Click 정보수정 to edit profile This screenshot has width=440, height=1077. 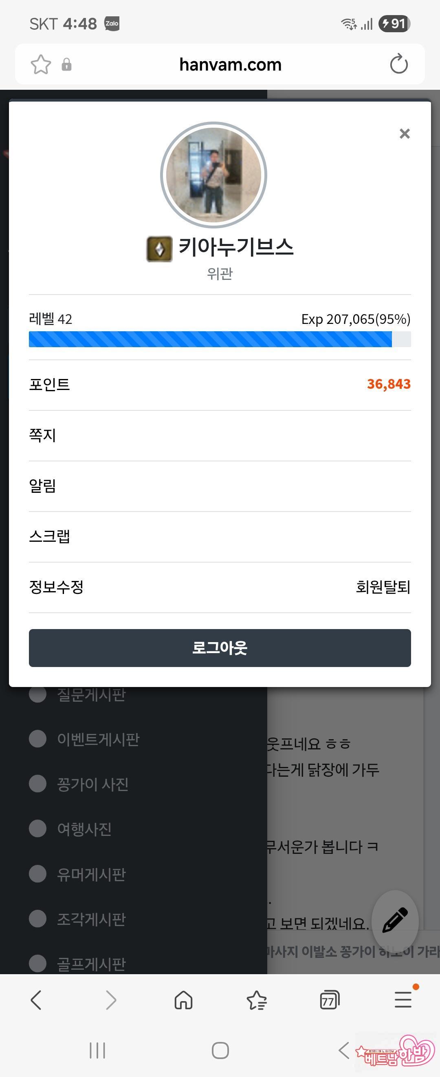56,587
